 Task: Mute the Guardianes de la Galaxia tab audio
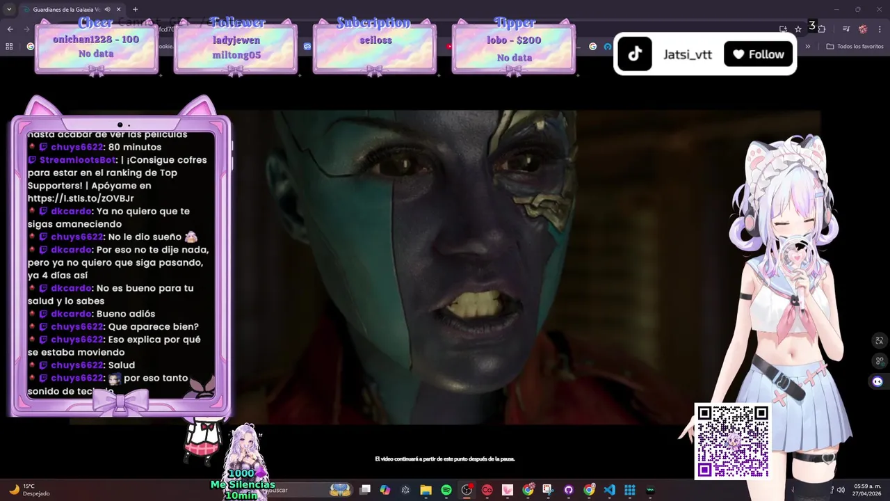point(107,10)
